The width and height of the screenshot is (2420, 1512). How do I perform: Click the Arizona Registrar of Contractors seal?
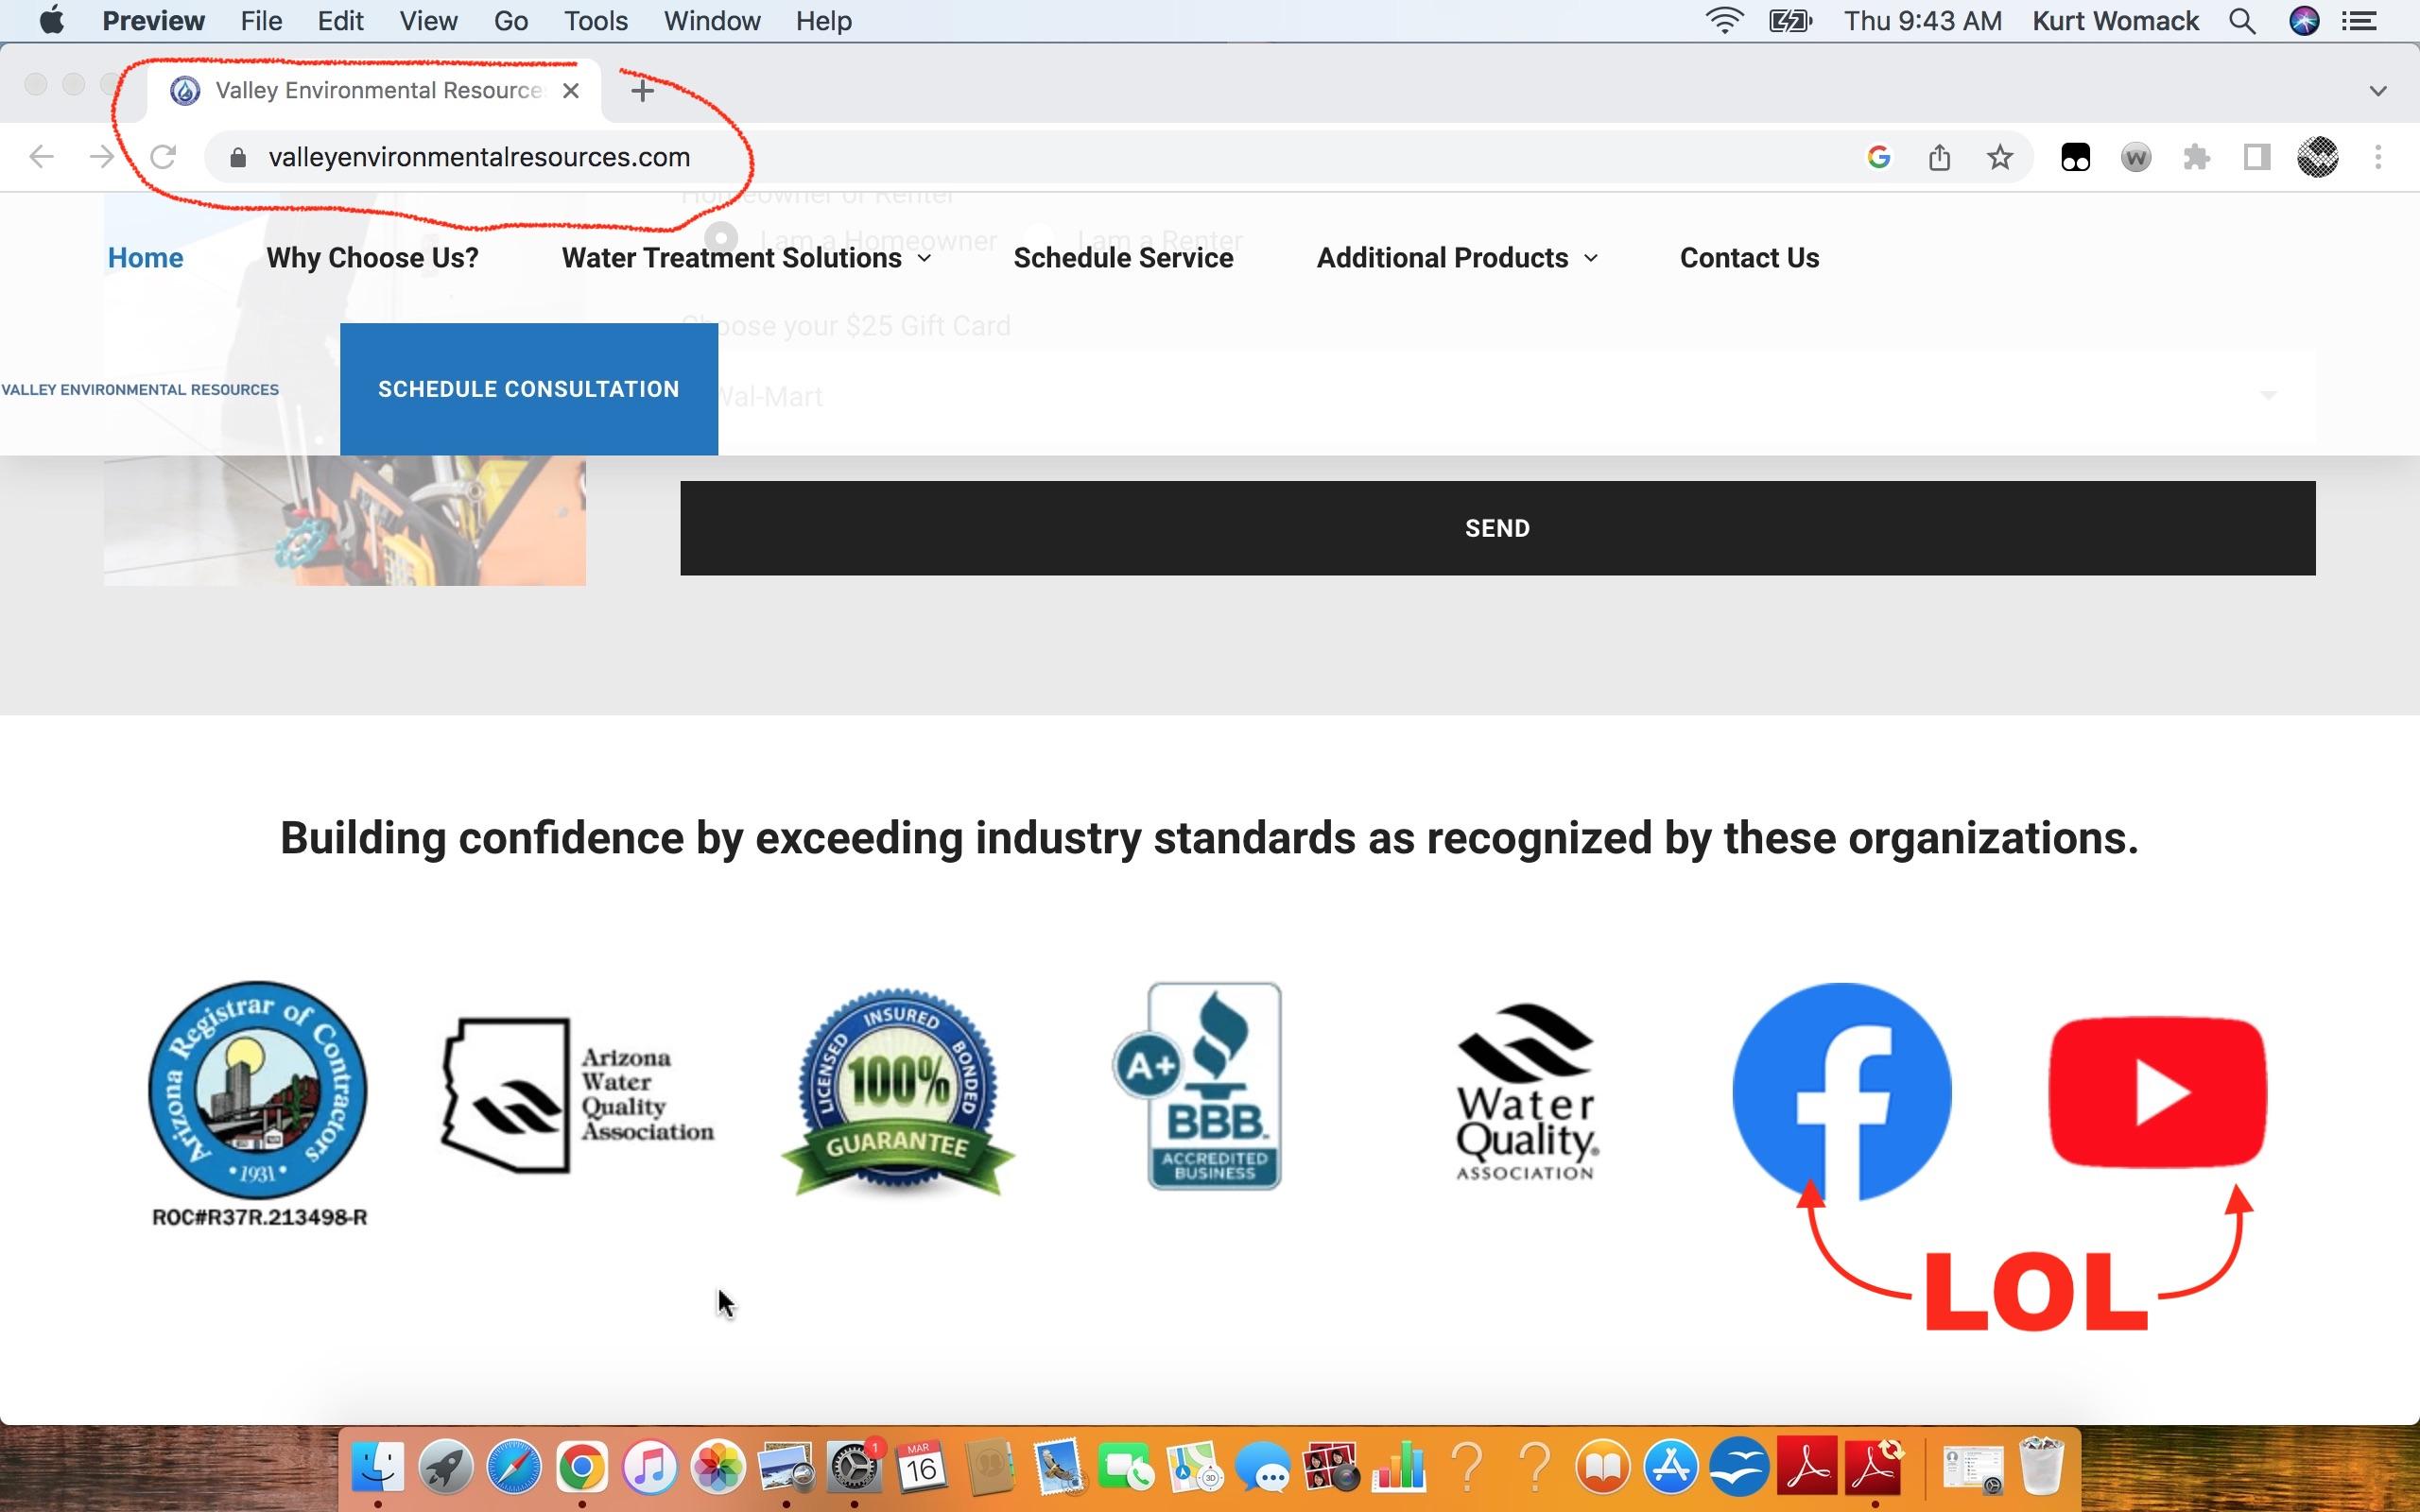[258, 1090]
